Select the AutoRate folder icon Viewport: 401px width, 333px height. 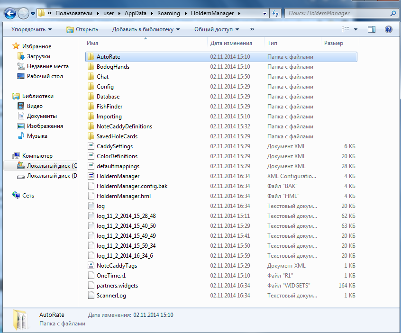(x=91, y=57)
